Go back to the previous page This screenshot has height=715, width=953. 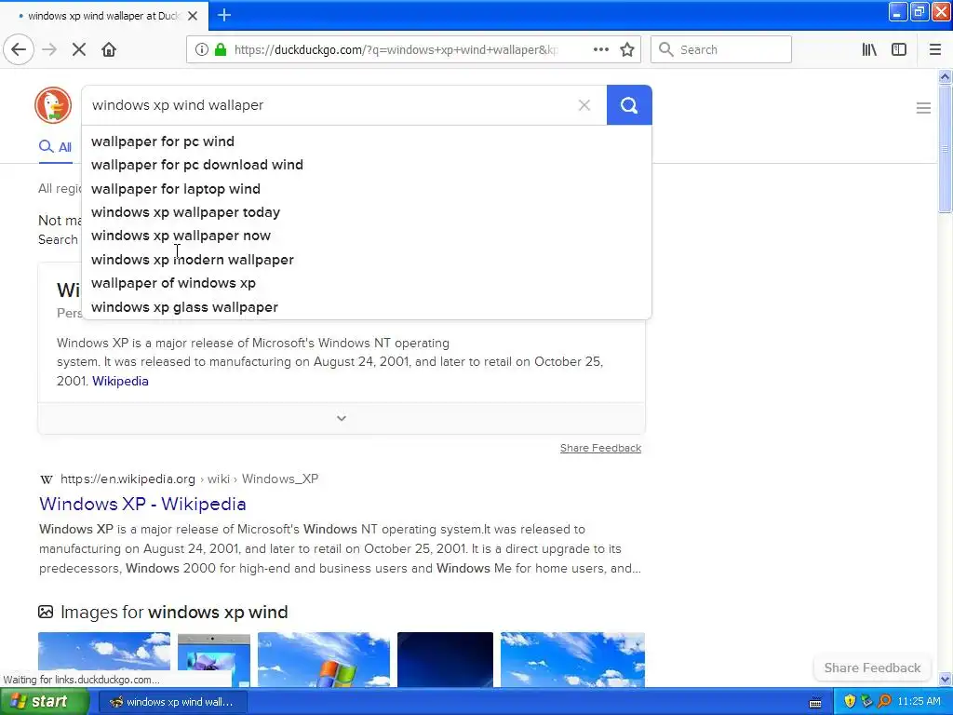[19, 50]
